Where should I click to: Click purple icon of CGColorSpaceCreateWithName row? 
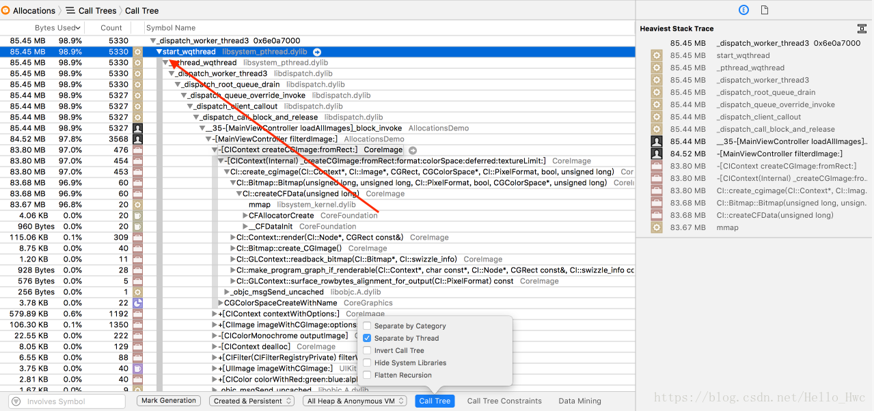[137, 303]
